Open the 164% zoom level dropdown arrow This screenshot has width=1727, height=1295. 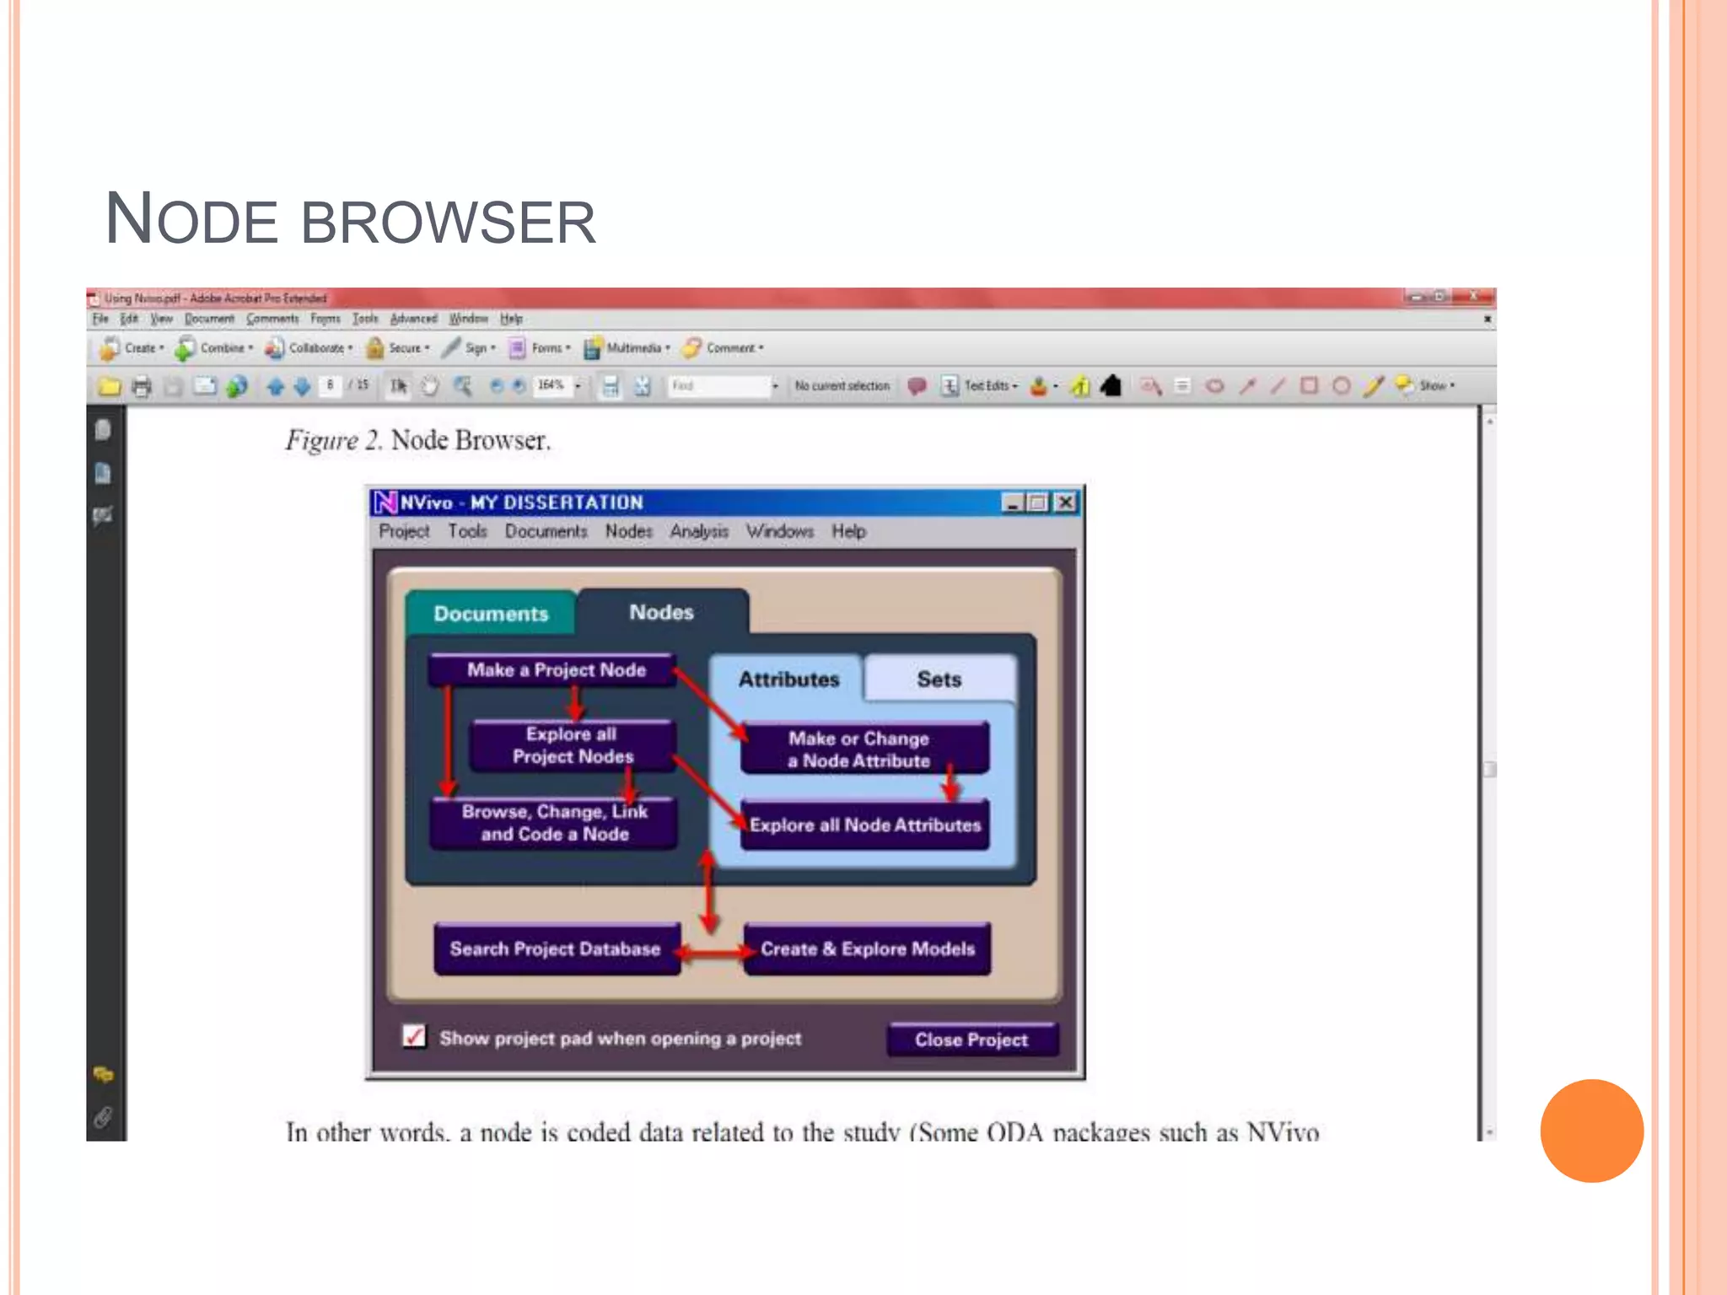pos(578,386)
